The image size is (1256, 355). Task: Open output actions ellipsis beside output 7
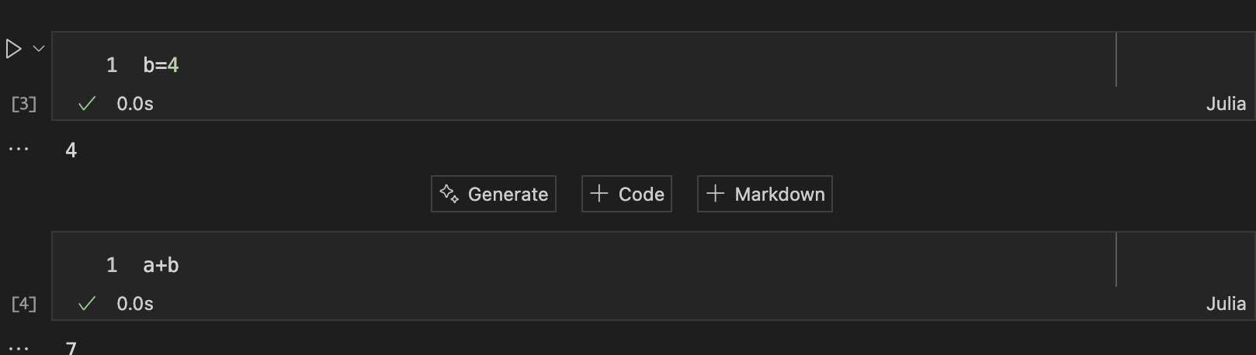[19, 348]
